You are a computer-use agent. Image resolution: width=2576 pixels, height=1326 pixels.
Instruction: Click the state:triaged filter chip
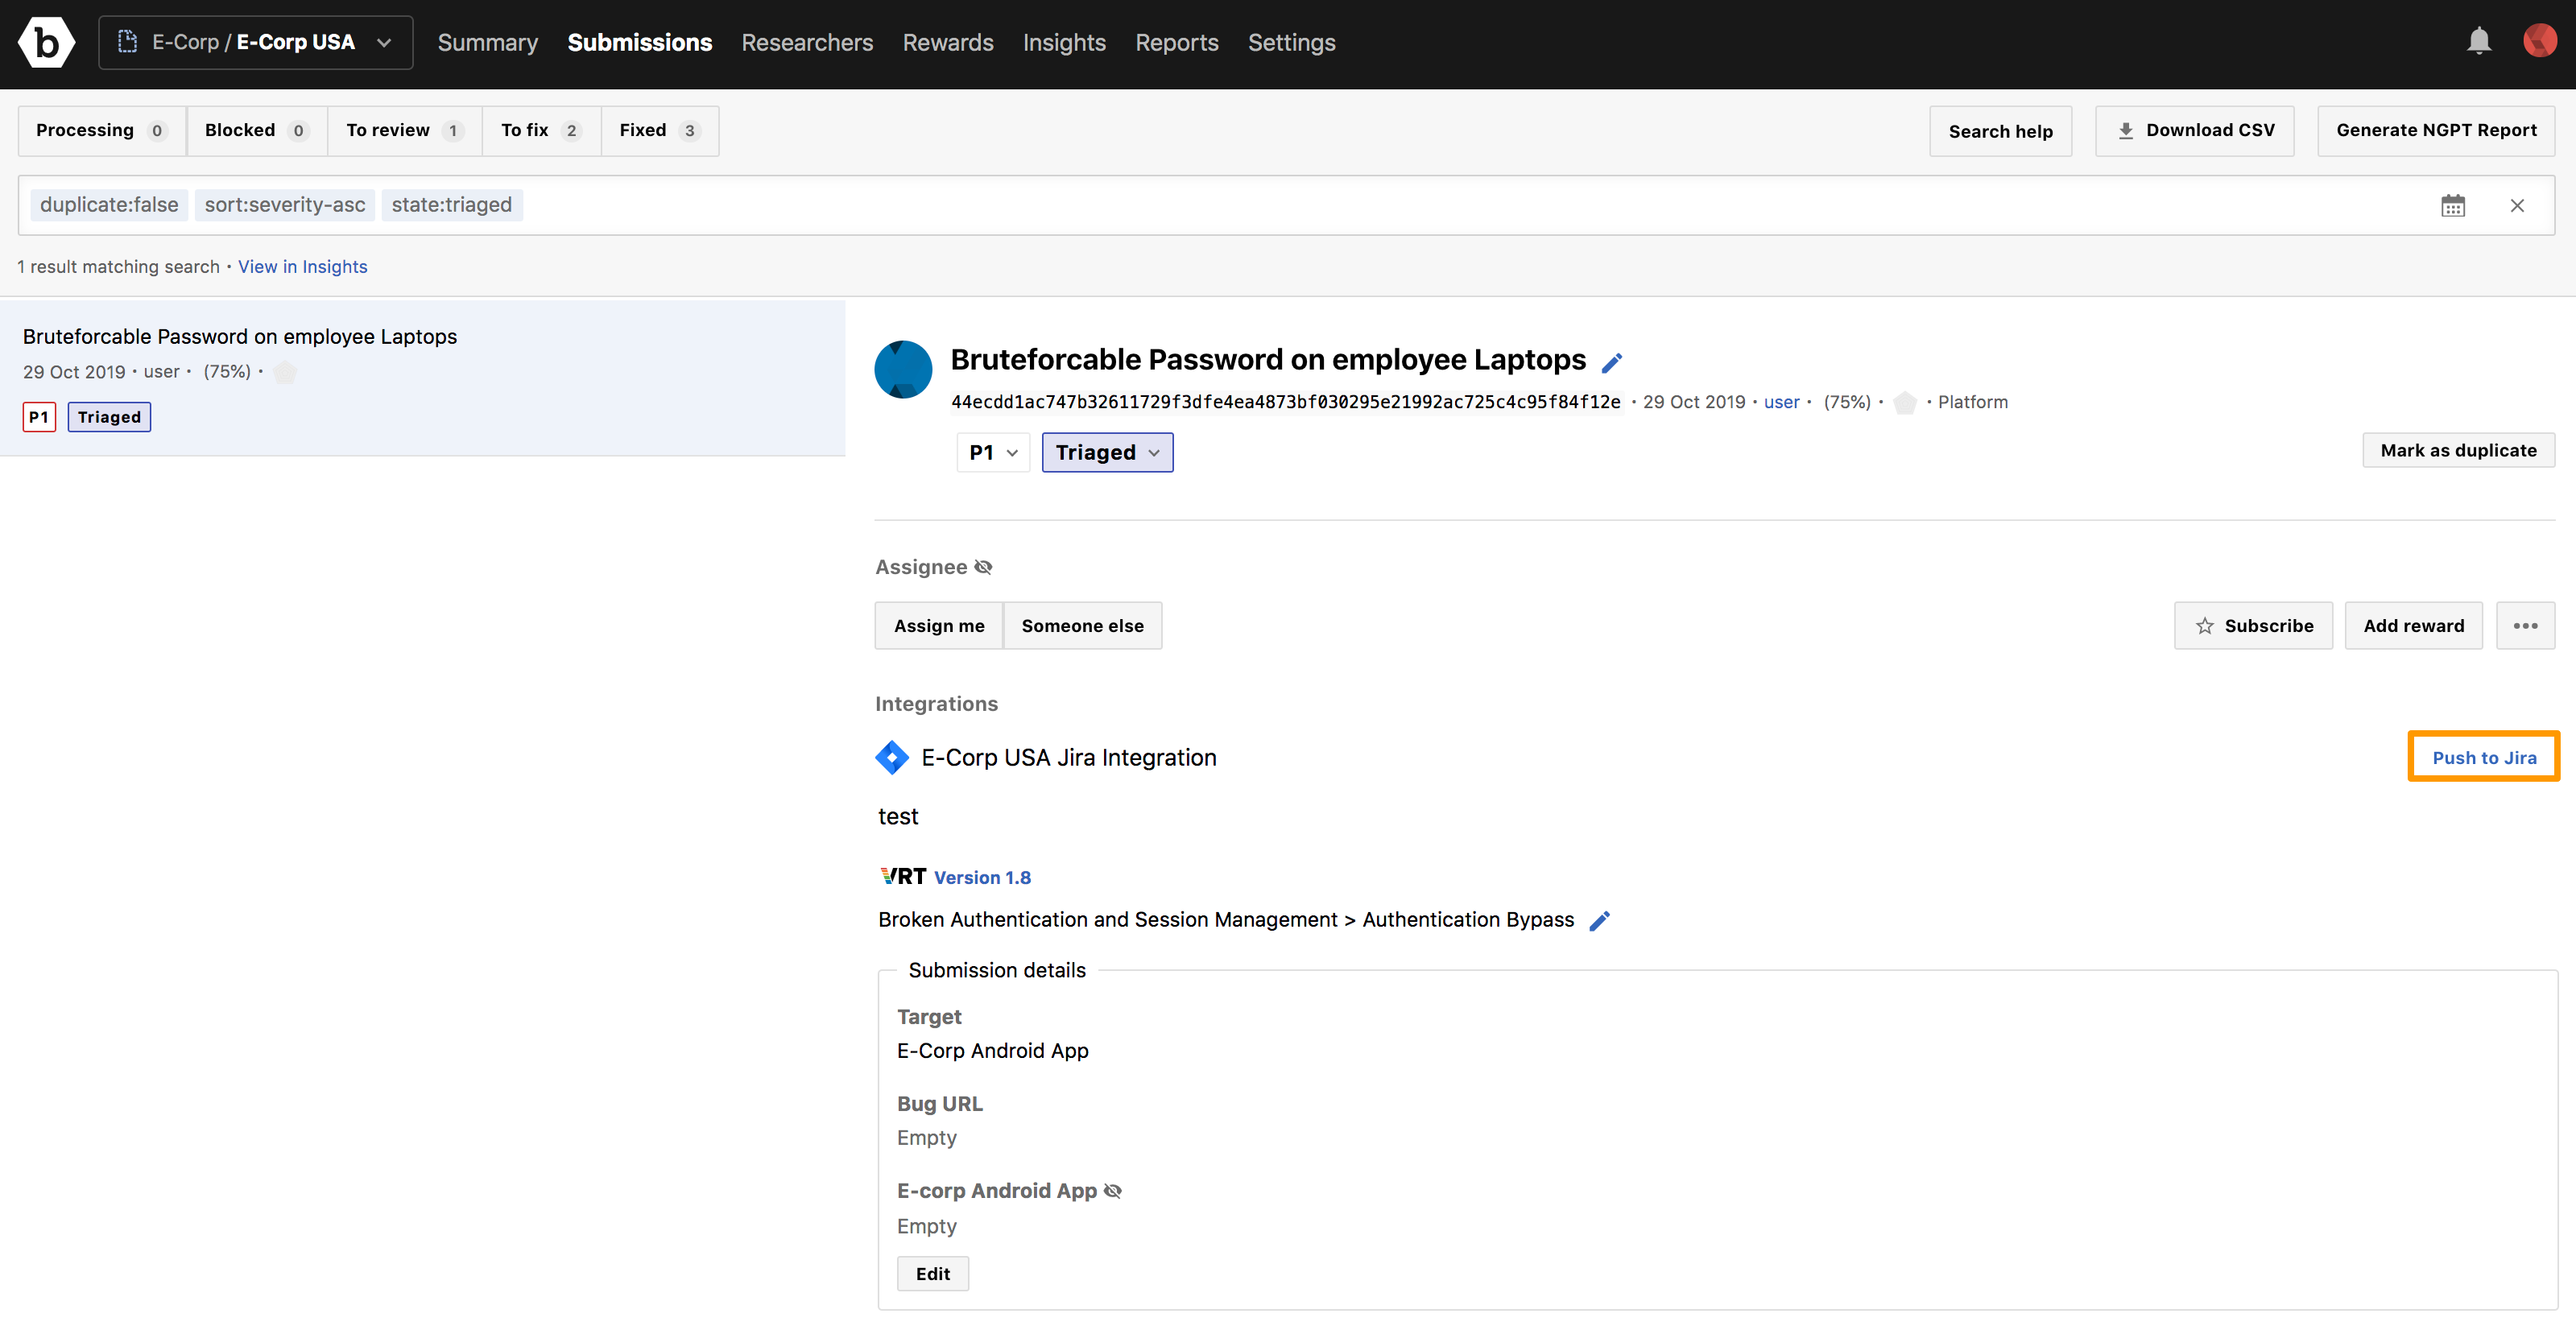pos(452,205)
